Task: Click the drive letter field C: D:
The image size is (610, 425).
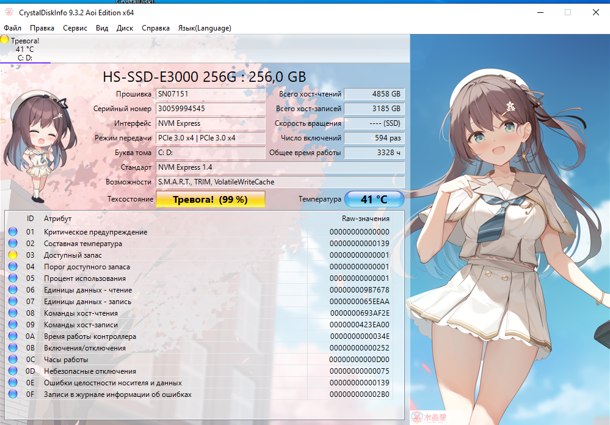Action: tap(211, 153)
